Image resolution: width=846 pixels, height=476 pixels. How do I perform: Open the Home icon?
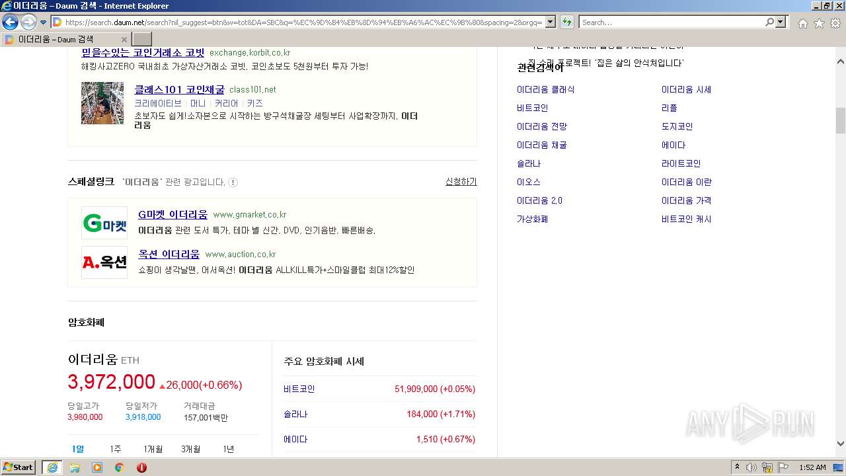802,23
